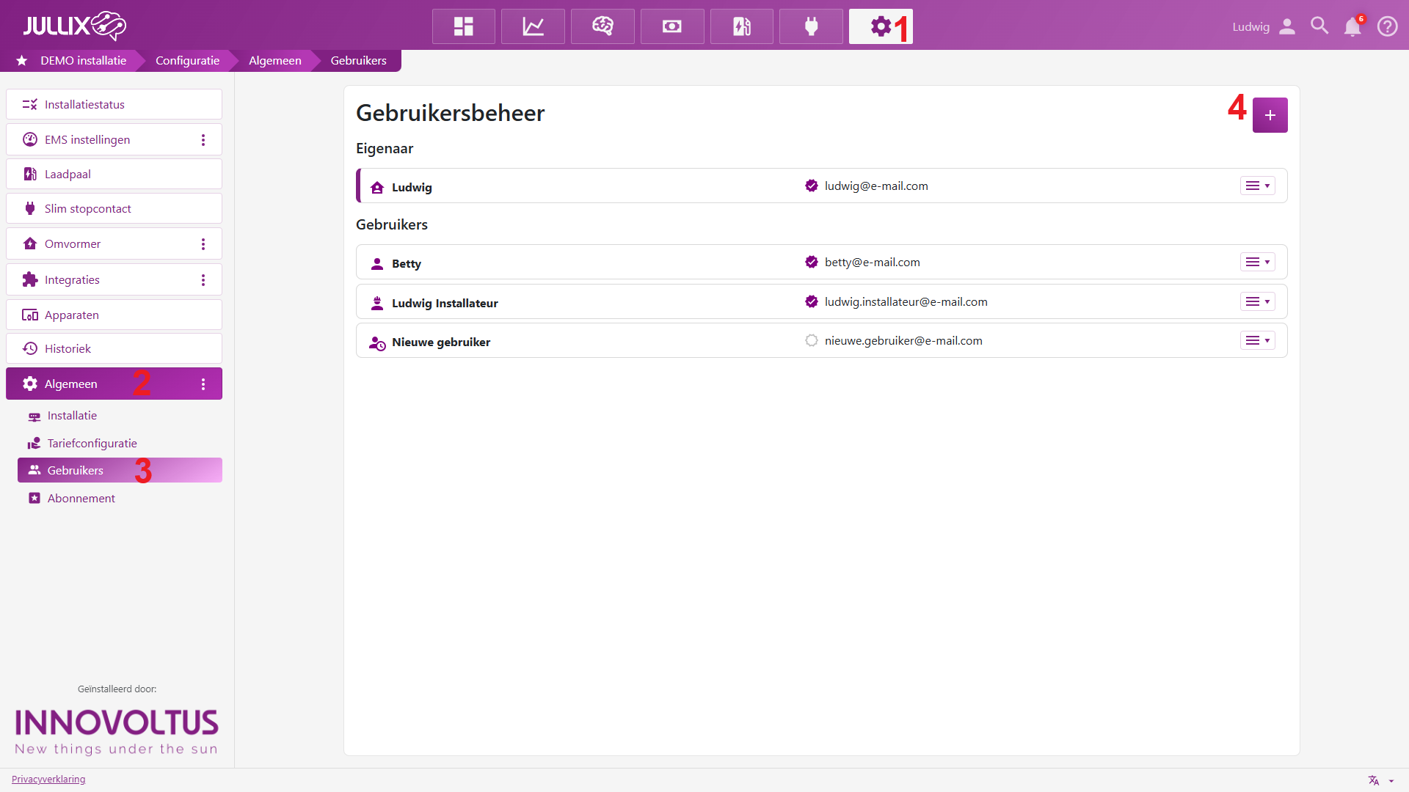Open notifications bell icon

(x=1352, y=26)
